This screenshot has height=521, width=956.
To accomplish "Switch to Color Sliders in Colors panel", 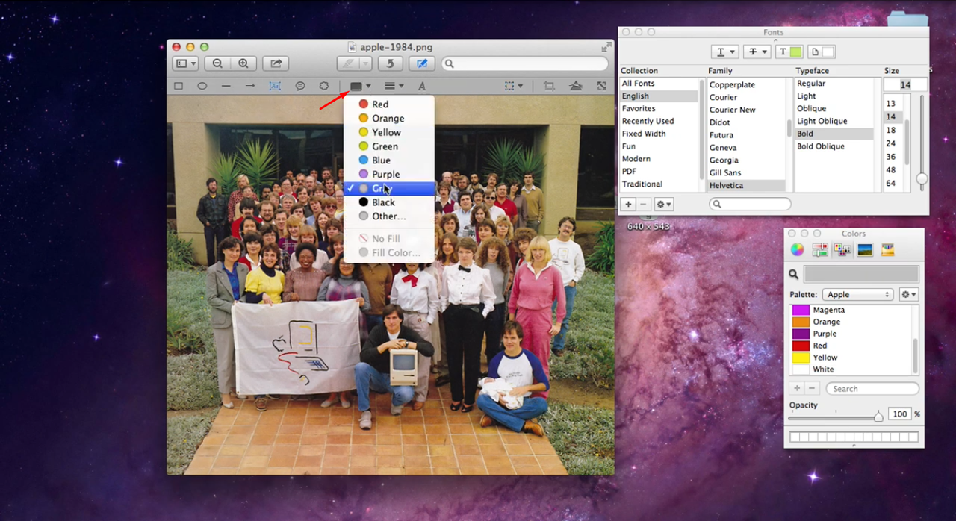I will point(820,250).
